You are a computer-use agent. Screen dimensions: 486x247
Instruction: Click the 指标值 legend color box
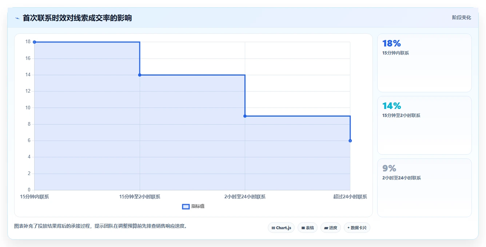point(186,206)
